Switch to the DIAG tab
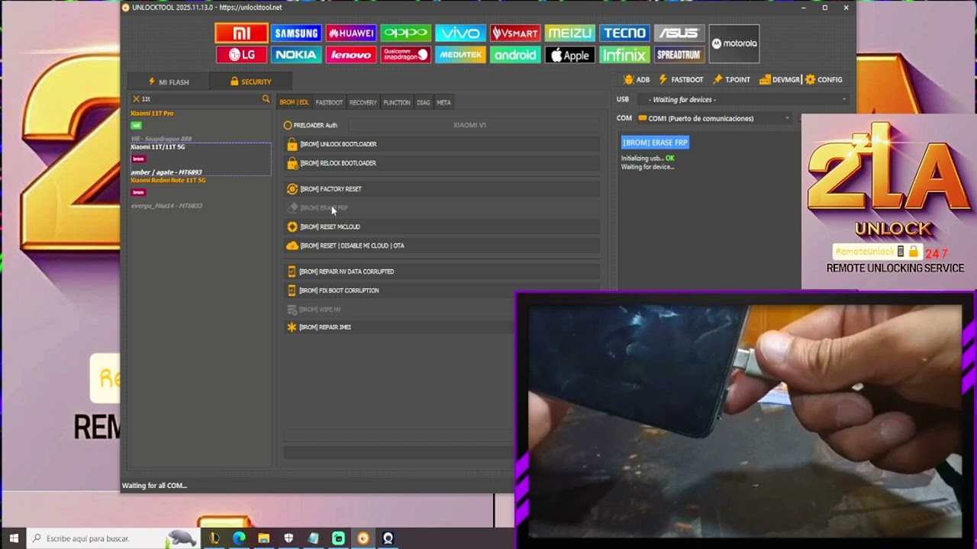This screenshot has height=549, width=977. pos(424,102)
